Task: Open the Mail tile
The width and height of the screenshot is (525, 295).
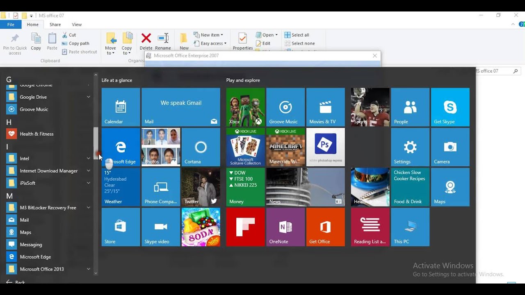Action: tap(181, 107)
